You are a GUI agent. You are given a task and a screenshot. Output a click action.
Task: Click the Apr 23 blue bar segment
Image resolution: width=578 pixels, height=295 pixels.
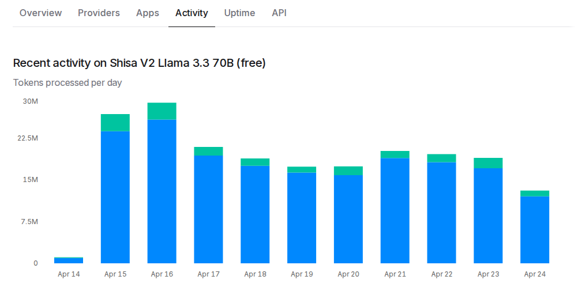click(x=488, y=216)
